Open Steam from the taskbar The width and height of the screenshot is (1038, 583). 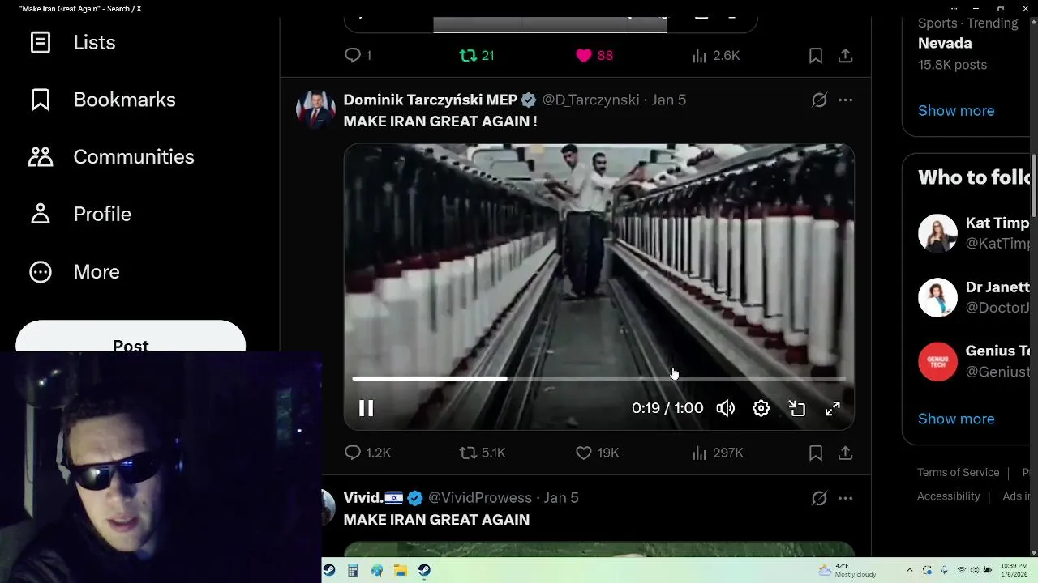(x=424, y=570)
